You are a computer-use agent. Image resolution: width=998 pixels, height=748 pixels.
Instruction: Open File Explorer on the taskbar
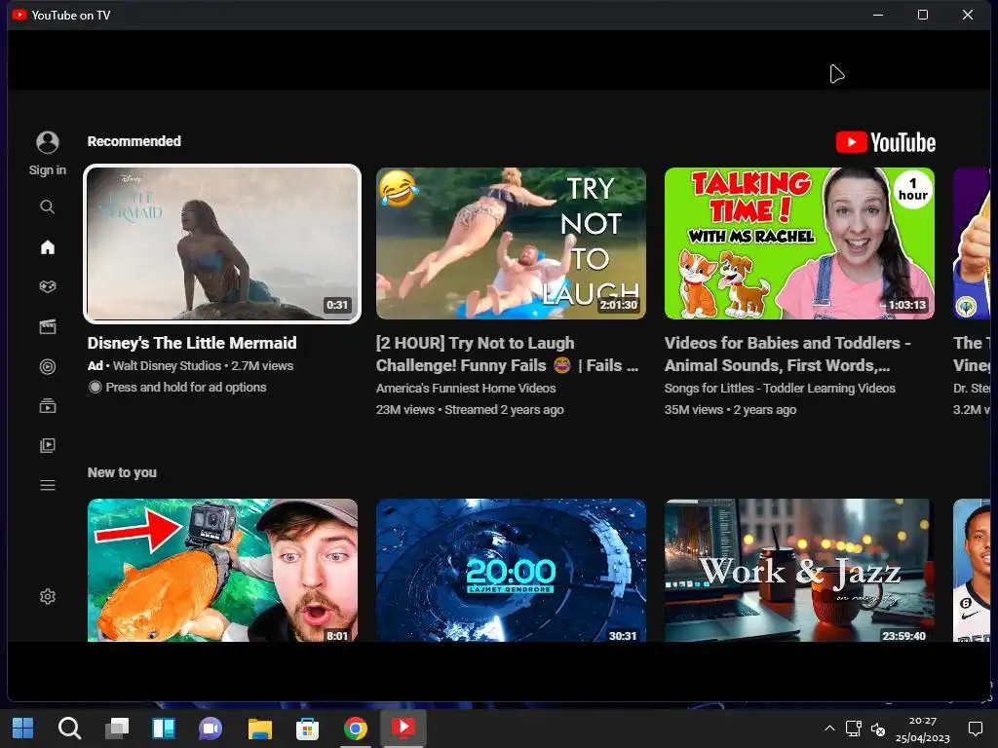pyautogui.click(x=259, y=729)
